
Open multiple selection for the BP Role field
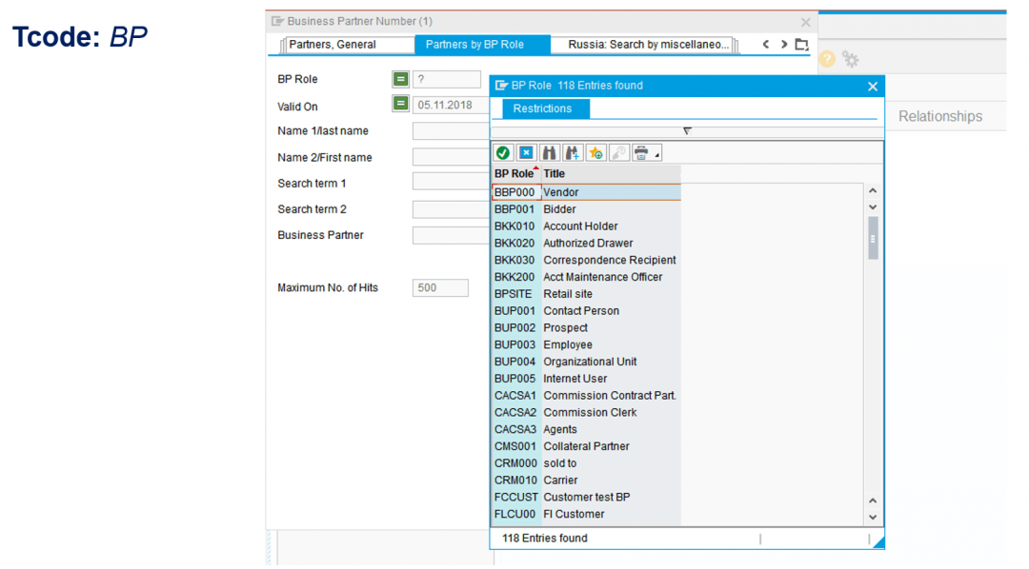coord(400,79)
